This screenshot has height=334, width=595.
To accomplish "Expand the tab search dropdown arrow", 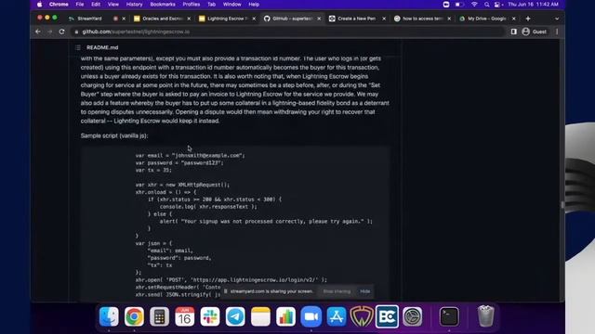I will (557, 19).
